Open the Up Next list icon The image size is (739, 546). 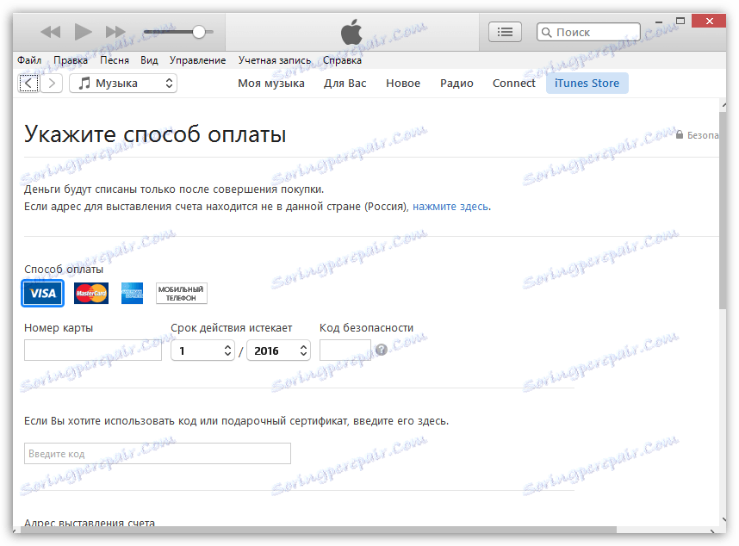click(505, 32)
